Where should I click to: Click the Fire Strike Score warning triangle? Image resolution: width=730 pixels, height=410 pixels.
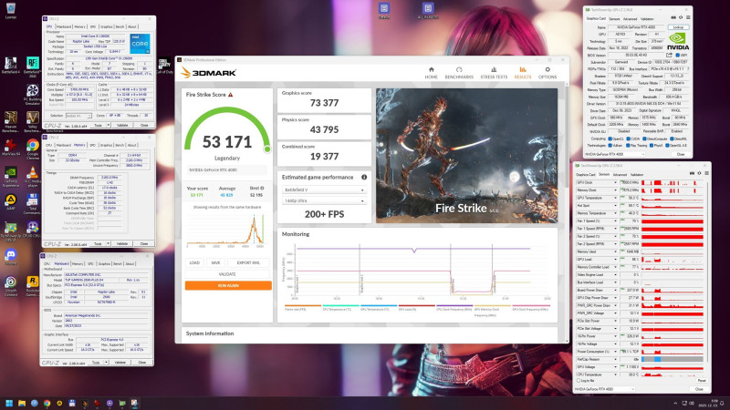[x=231, y=95]
